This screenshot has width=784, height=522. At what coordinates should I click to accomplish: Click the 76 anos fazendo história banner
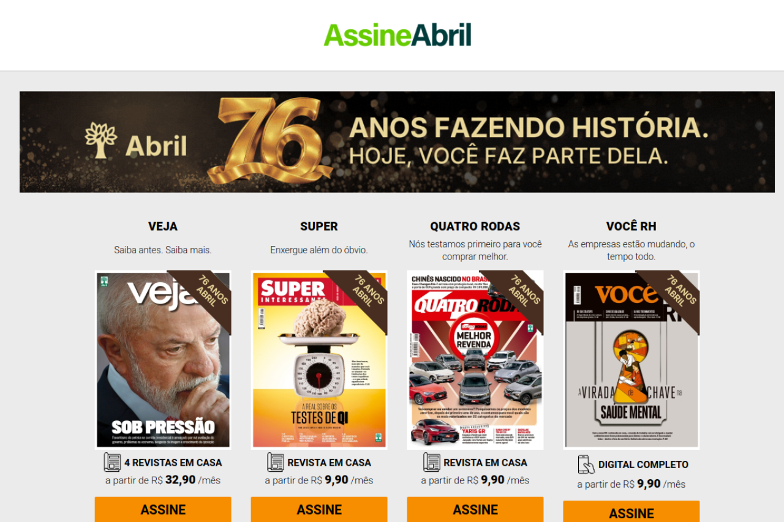[397, 142]
